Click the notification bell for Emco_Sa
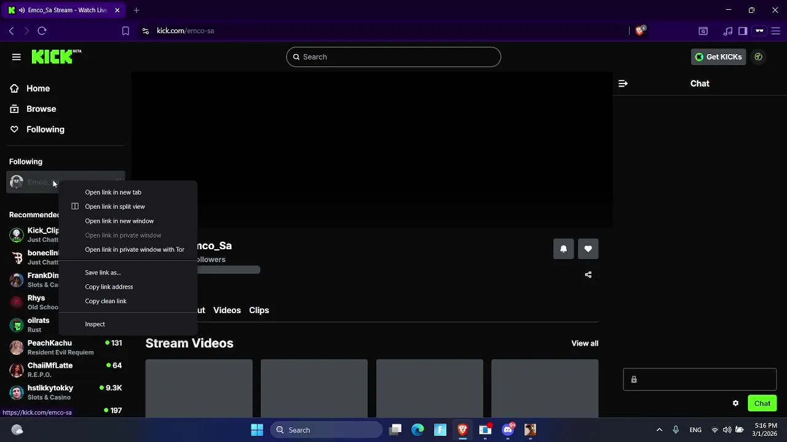This screenshot has height=442, width=787. coord(563,249)
